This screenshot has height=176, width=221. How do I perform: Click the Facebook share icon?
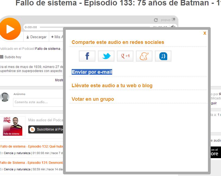tap(87, 56)
